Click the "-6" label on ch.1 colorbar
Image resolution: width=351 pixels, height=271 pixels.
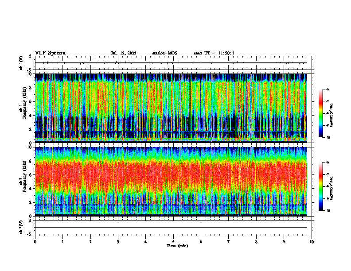(327, 89)
